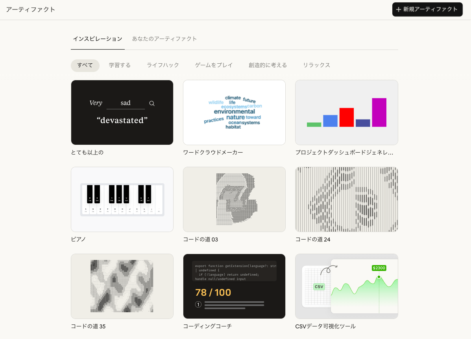Open the bar chart dashboard thumbnail
This screenshot has height=339, width=471.
pos(346,112)
